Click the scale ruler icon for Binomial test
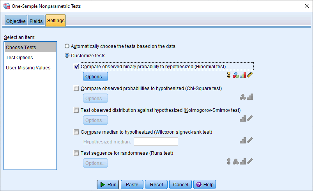 (x=250, y=75)
